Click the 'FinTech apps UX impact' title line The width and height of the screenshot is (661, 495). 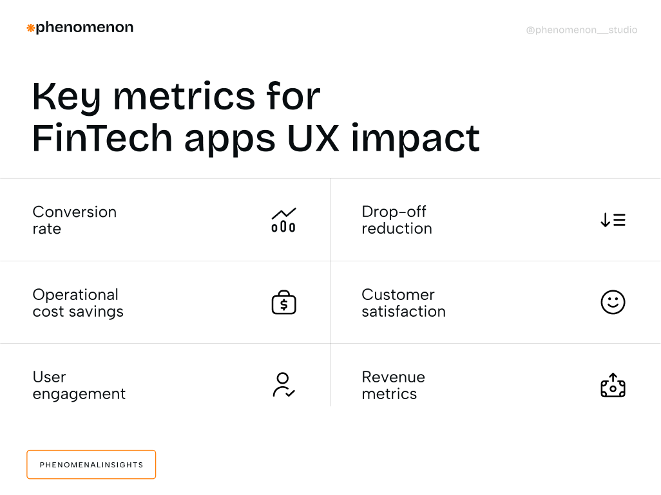[256, 138]
